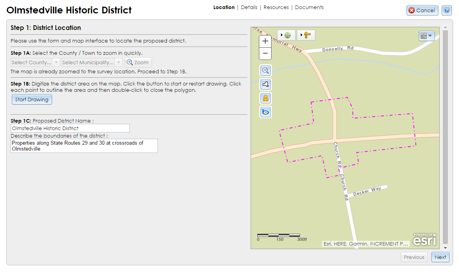459x272 pixels.
Task: Click the Proposed District Name text field
Action: click(70, 128)
